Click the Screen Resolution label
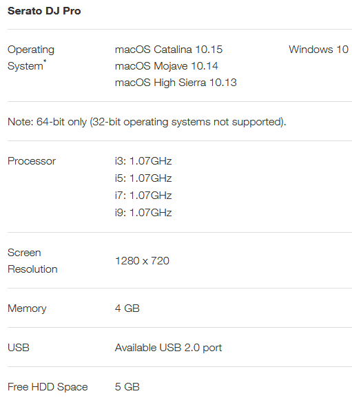 pyautogui.click(x=32, y=261)
